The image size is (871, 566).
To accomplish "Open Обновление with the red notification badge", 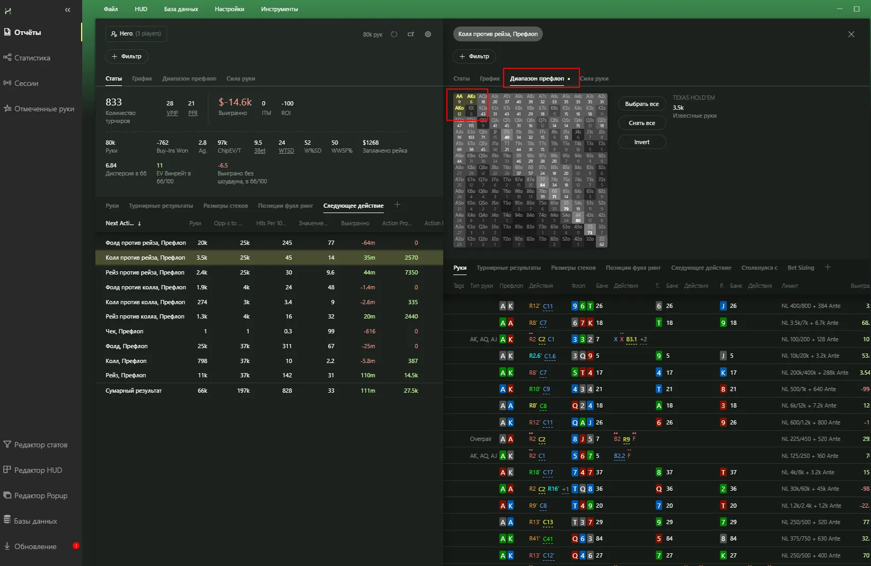I will click(x=36, y=546).
